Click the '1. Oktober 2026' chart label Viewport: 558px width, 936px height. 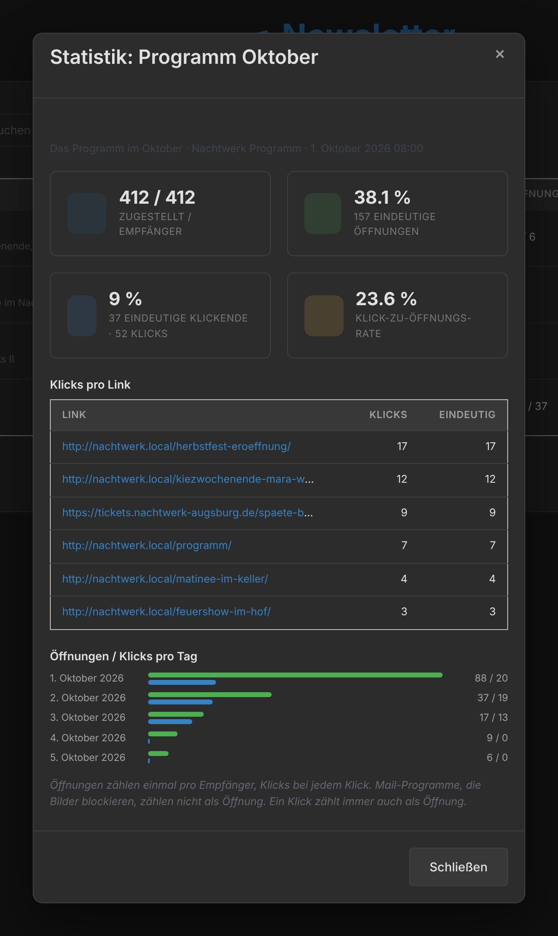coord(87,678)
